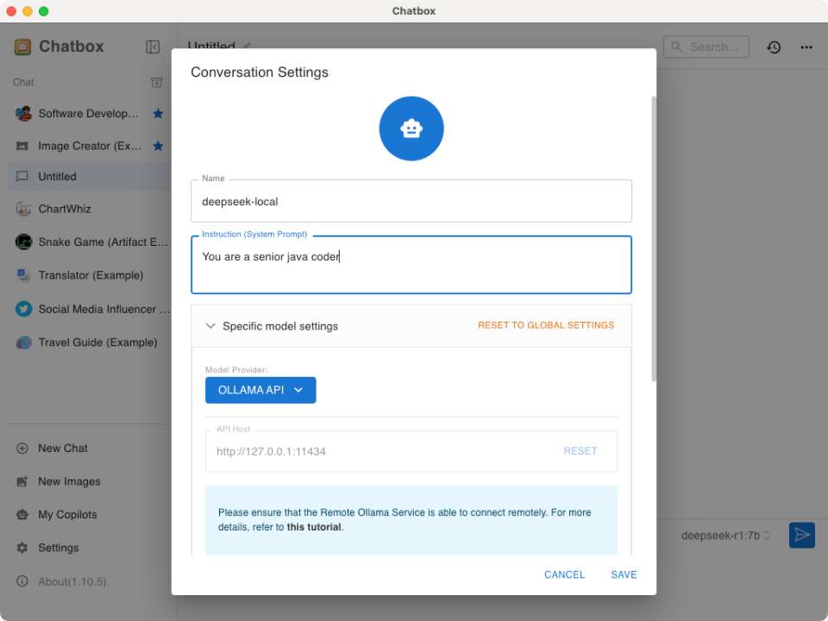Unstar the Image Creator chat
Screen dimensions: 828x621
click(158, 146)
